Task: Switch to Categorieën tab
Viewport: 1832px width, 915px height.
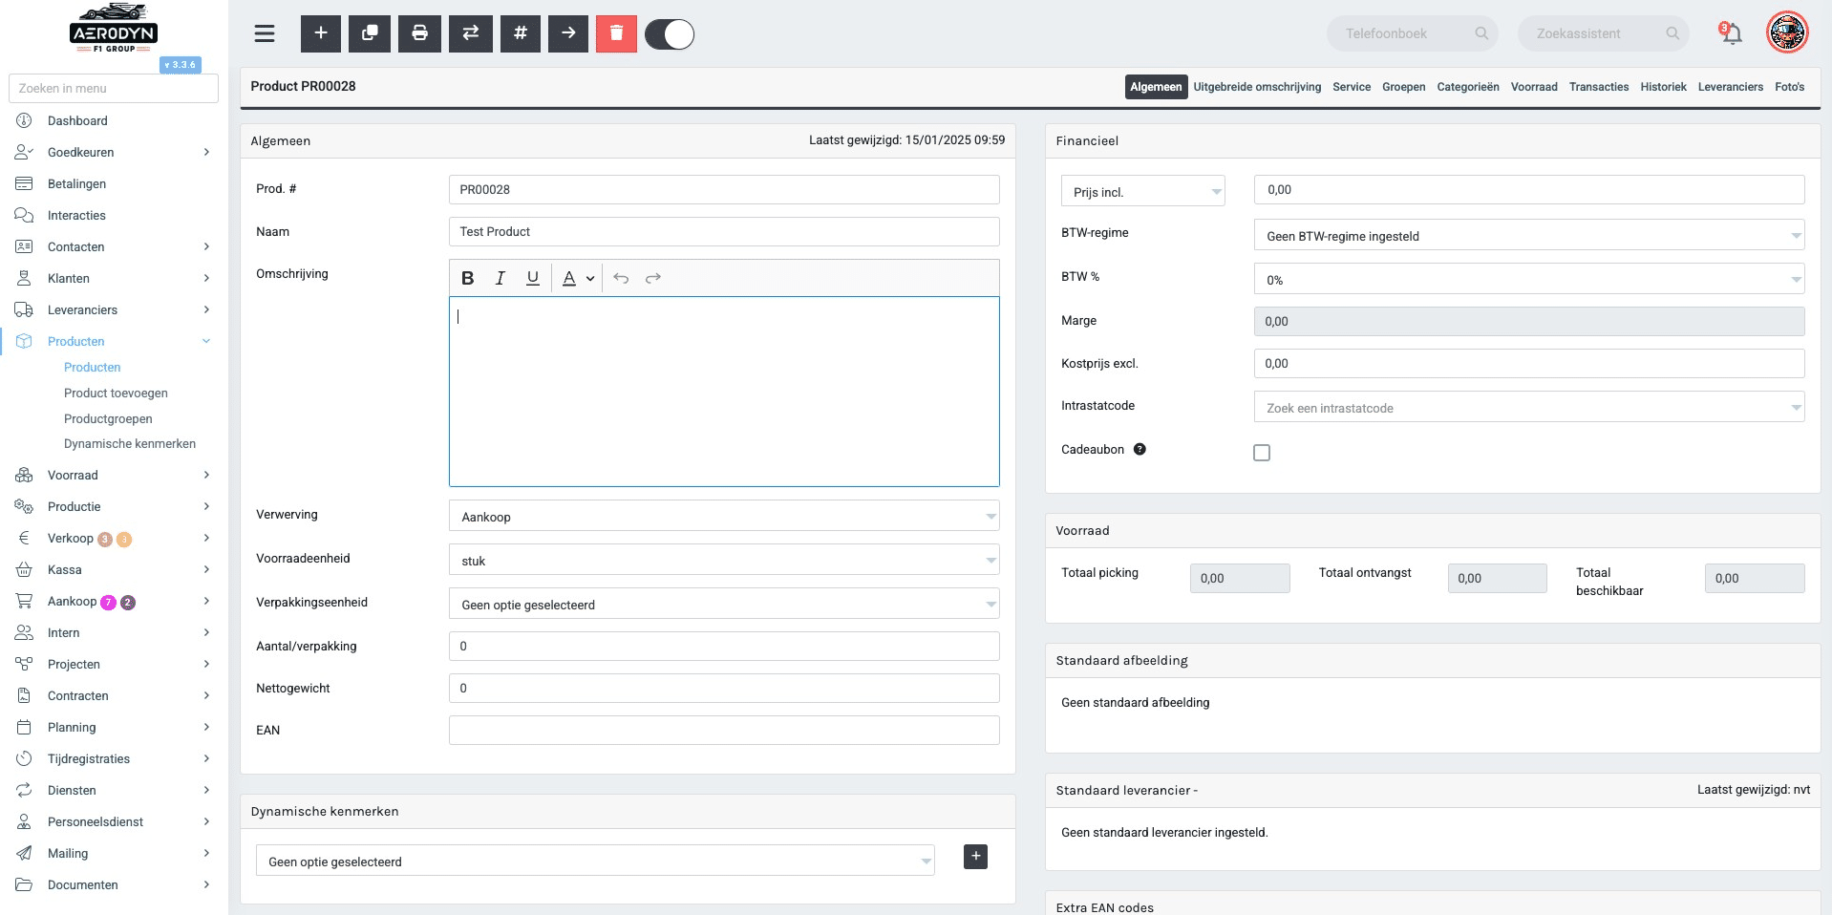Action: click(1468, 87)
